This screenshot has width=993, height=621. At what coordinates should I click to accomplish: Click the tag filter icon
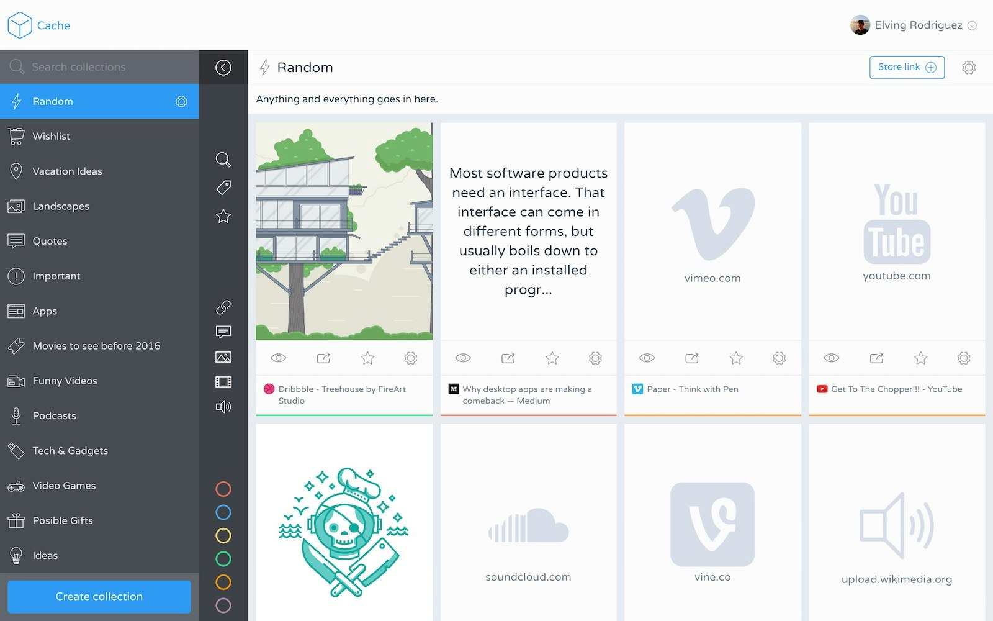coord(223,188)
